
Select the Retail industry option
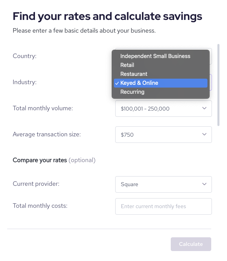(x=127, y=65)
